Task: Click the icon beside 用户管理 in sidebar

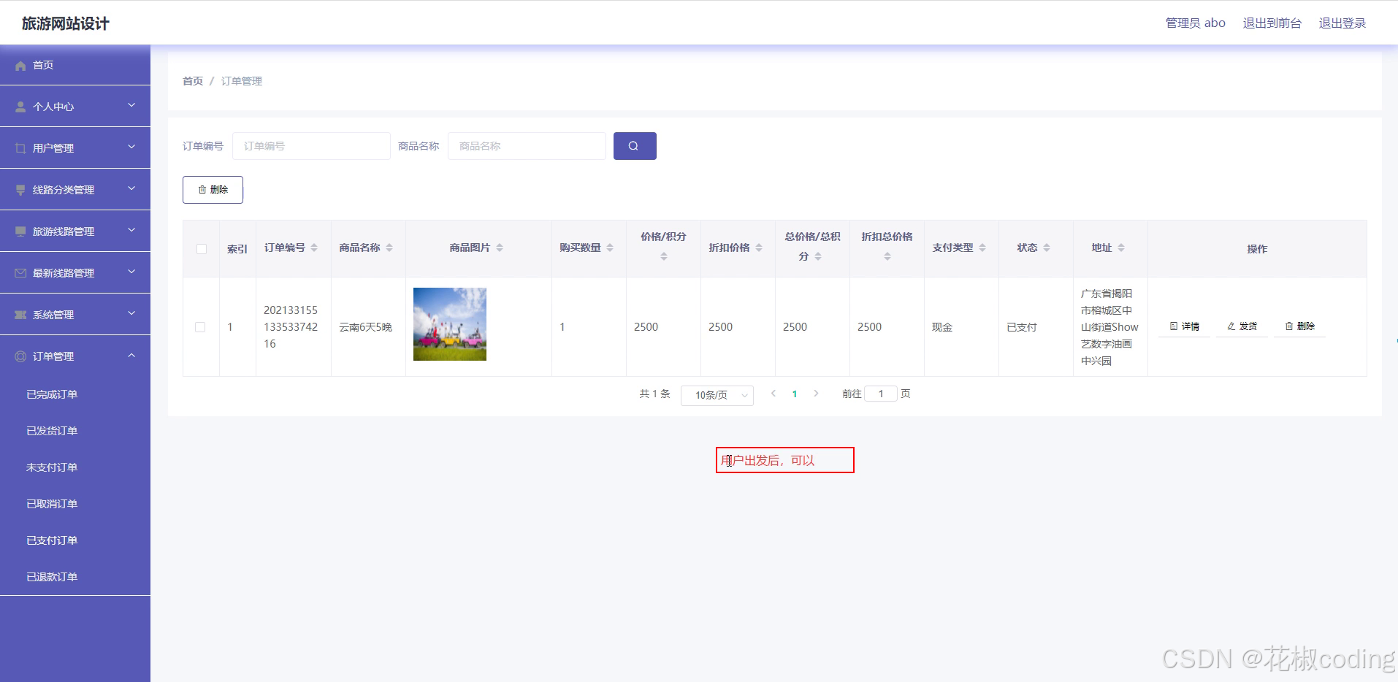Action: click(20, 148)
